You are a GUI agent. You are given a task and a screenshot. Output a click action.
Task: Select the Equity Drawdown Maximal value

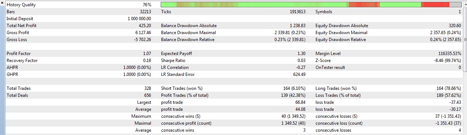click(x=445, y=33)
